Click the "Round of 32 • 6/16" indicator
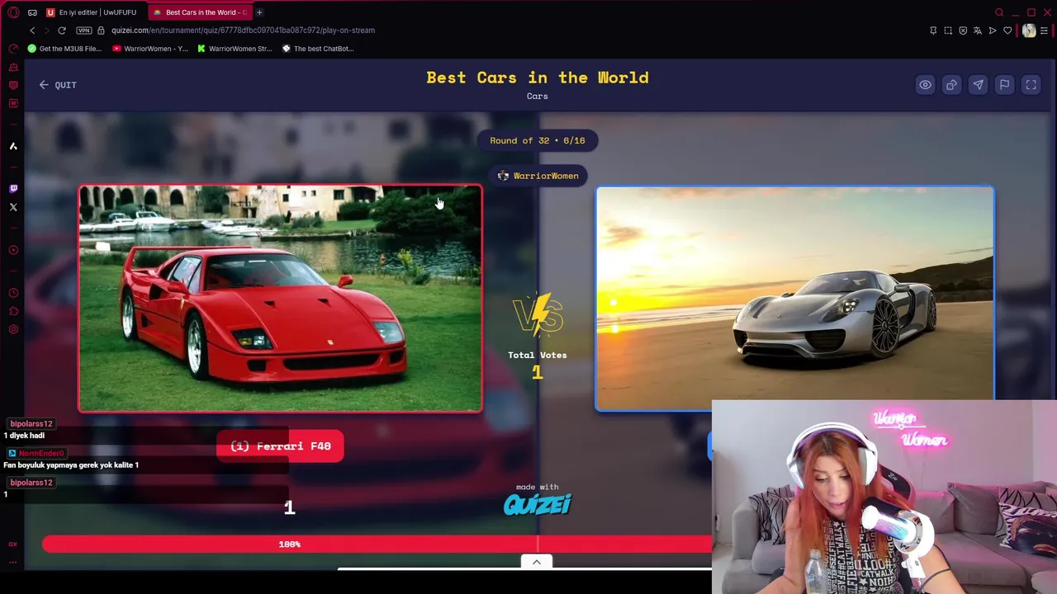The height and width of the screenshot is (594, 1057). tap(538, 140)
